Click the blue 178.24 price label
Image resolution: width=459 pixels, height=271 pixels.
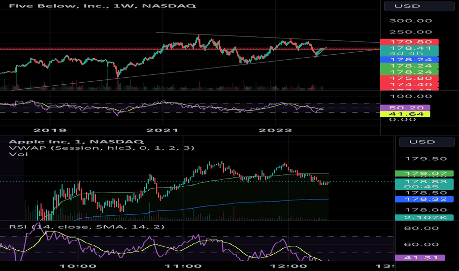click(x=409, y=60)
